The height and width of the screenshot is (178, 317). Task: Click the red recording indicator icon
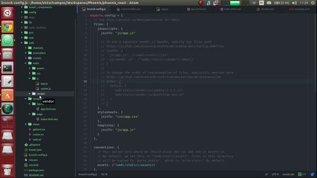201,3
